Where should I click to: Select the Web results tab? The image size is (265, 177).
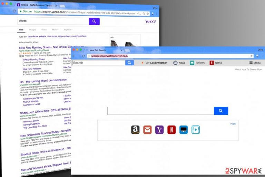21,30
